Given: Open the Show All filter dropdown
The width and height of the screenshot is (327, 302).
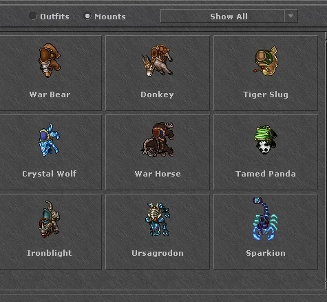Looking at the screenshot, I should point(229,16).
